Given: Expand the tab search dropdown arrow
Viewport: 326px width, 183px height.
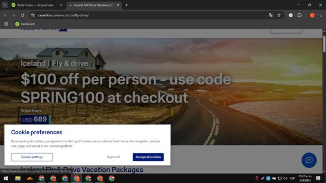Looking at the screenshot, I should pos(5,5).
